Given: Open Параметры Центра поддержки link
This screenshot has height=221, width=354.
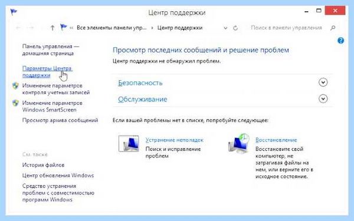Looking at the screenshot, I should click(x=47, y=72).
